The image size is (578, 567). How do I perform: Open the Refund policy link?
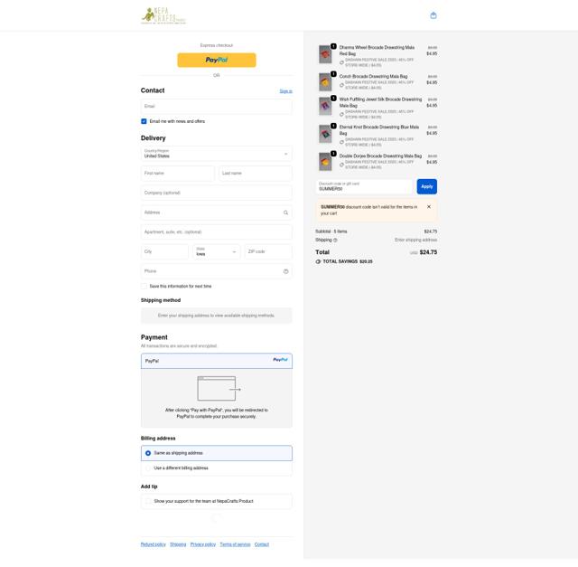(x=153, y=544)
